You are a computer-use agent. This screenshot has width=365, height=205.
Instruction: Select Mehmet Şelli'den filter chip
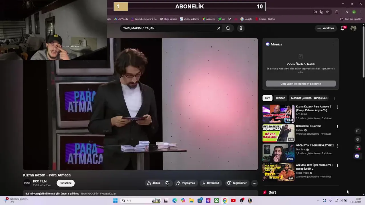310,98
